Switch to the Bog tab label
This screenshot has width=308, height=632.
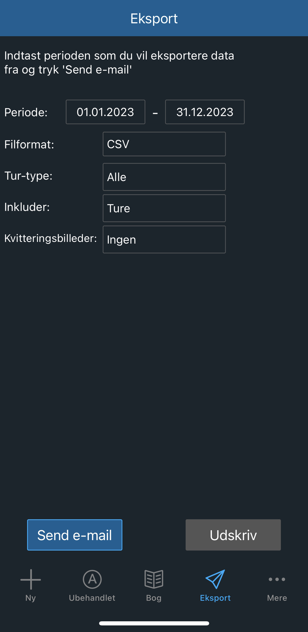tap(154, 598)
